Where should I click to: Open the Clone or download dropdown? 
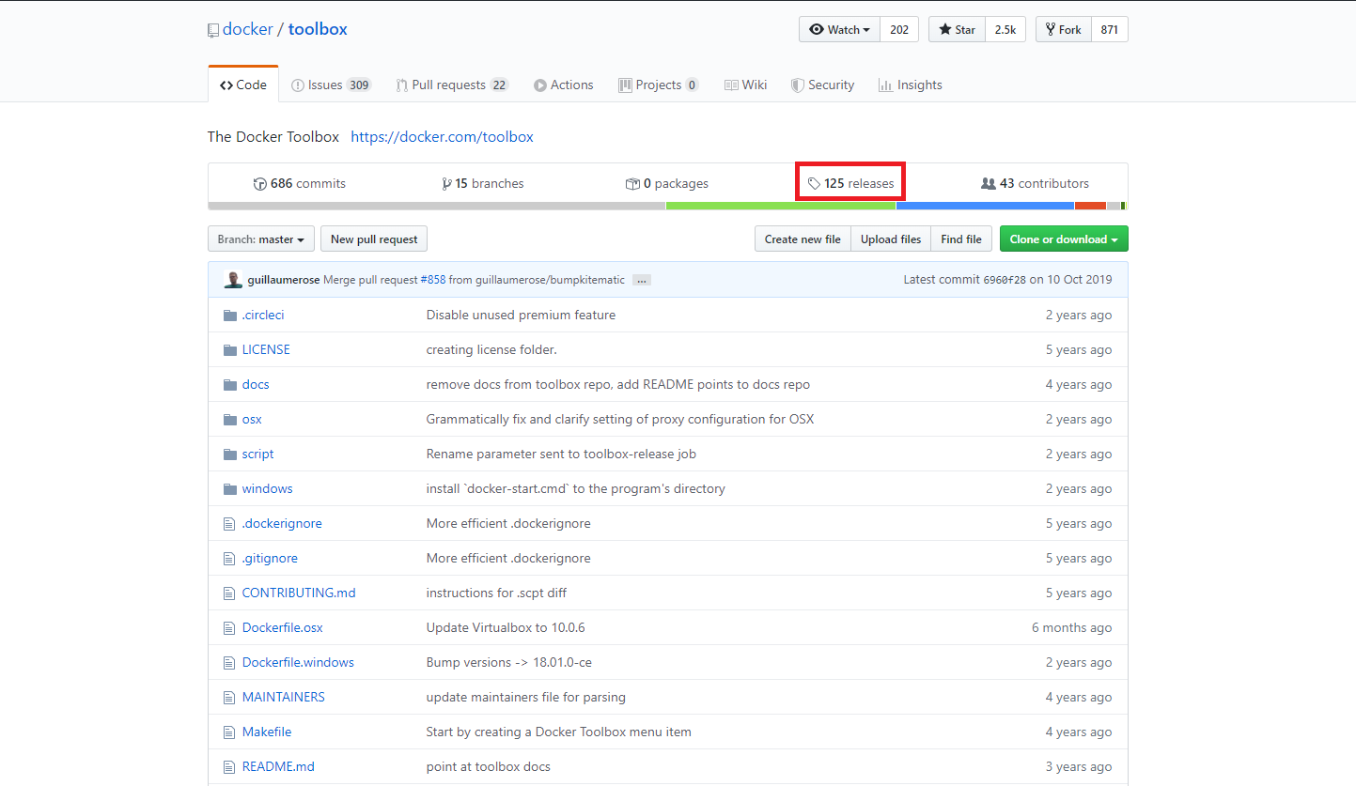coord(1064,239)
